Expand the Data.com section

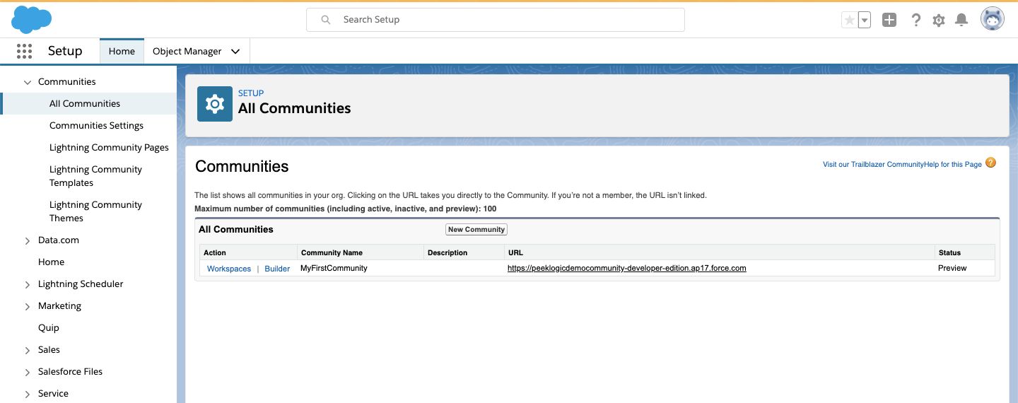(x=28, y=240)
